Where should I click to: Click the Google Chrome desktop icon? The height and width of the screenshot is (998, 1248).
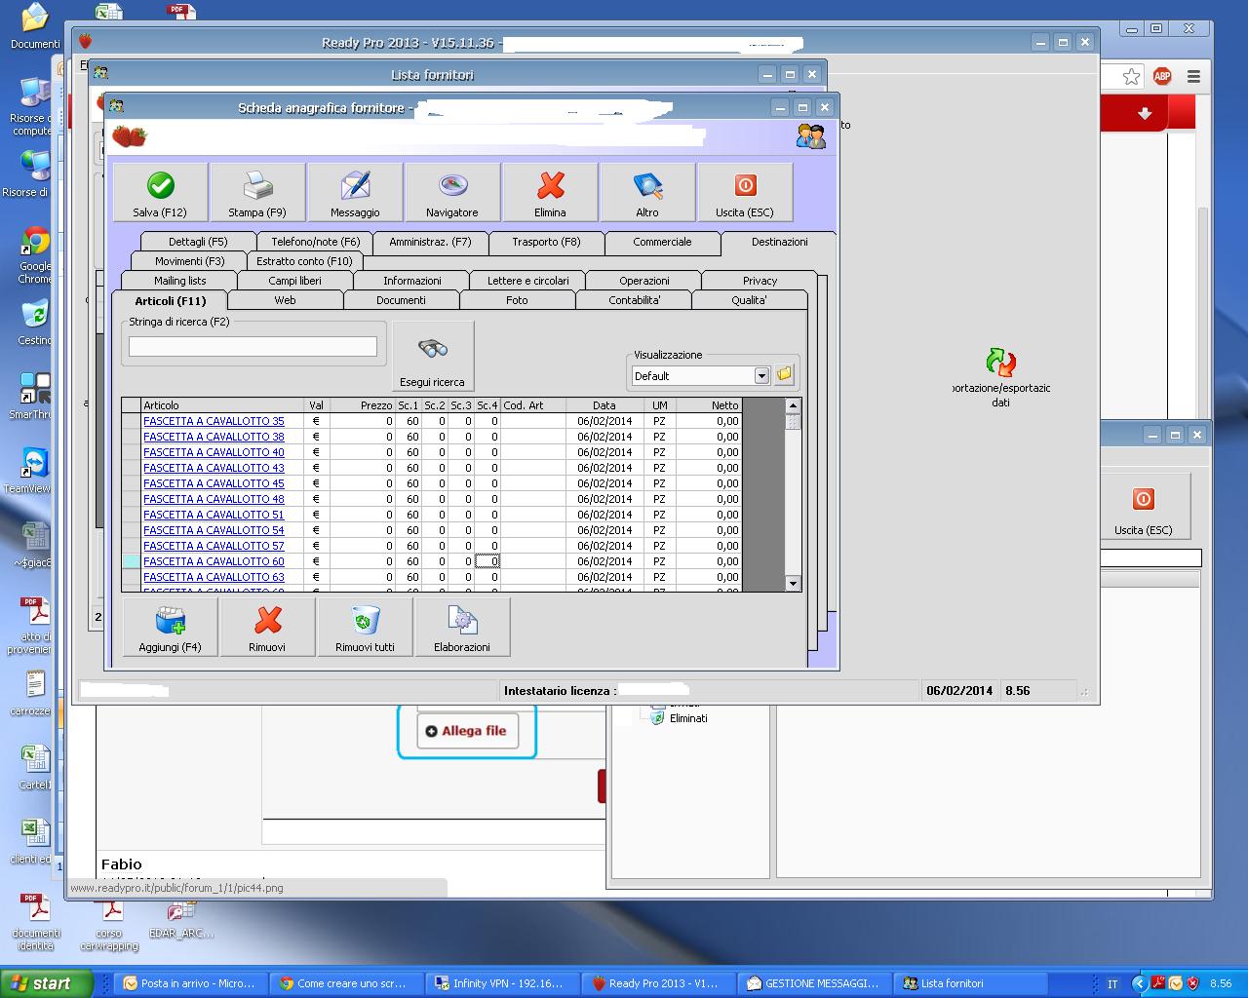pos(35,255)
